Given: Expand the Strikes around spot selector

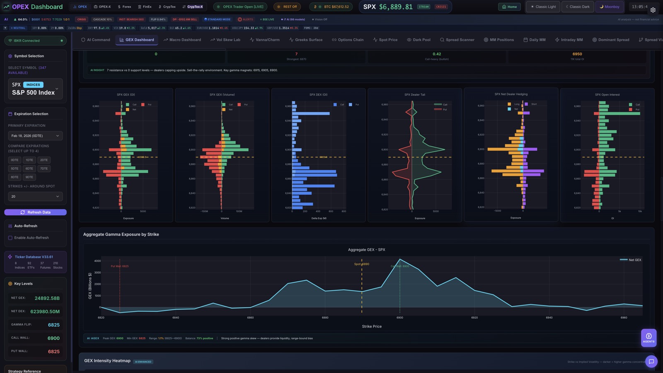Looking at the screenshot, I should point(35,196).
